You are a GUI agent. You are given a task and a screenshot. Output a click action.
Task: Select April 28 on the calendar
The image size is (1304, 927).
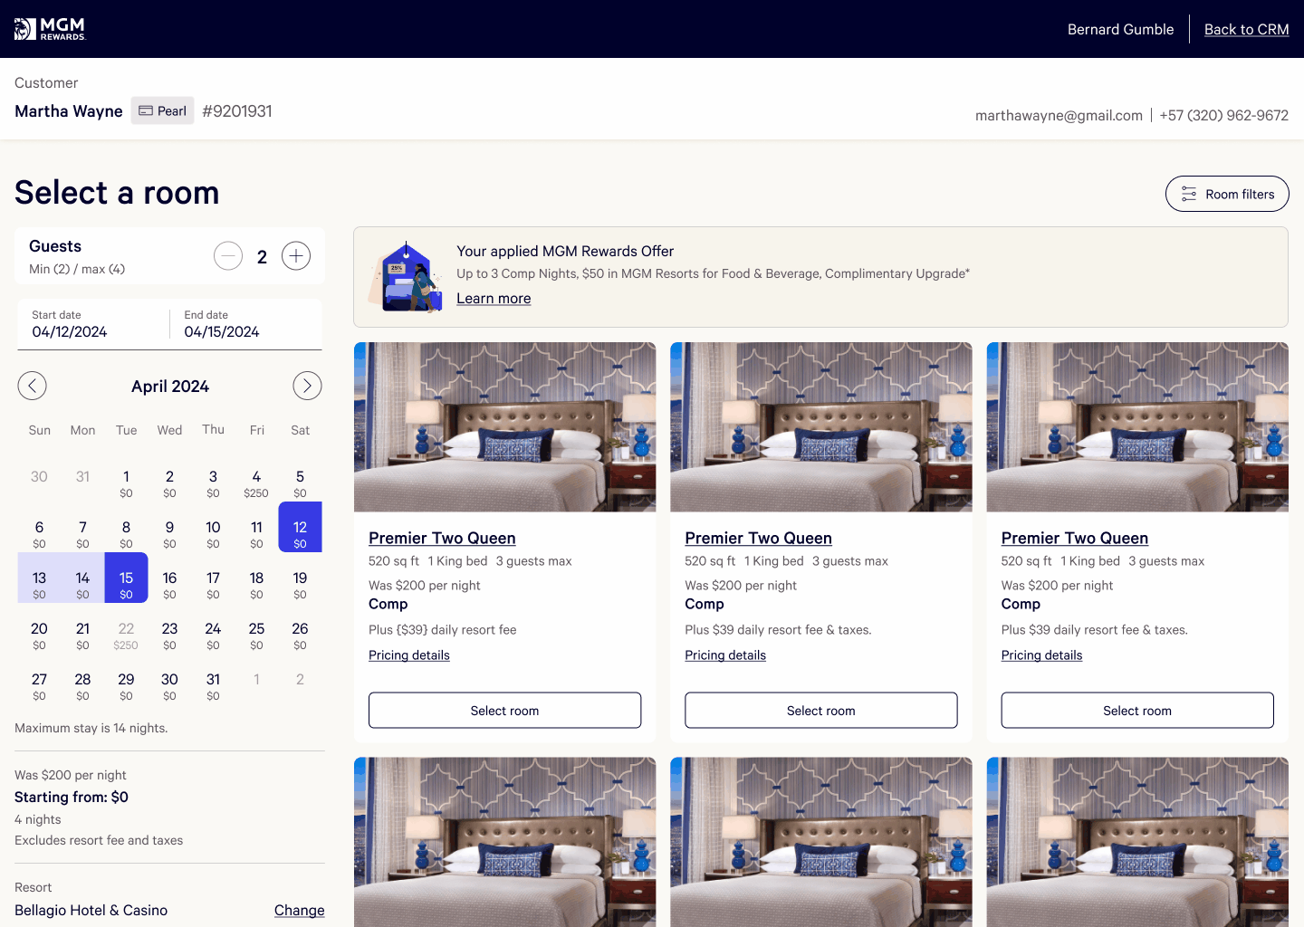[83, 686]
